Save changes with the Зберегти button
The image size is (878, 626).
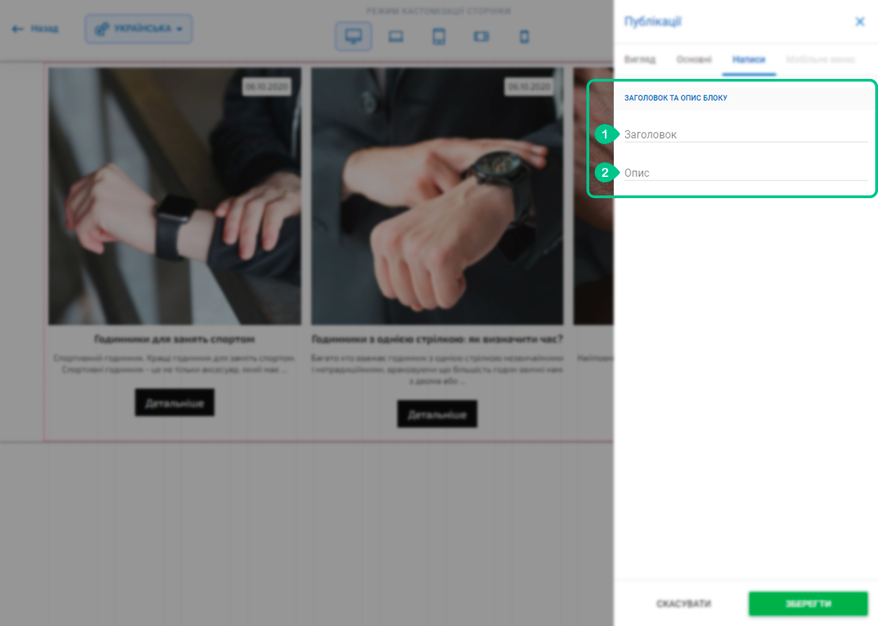coord(808,604)
